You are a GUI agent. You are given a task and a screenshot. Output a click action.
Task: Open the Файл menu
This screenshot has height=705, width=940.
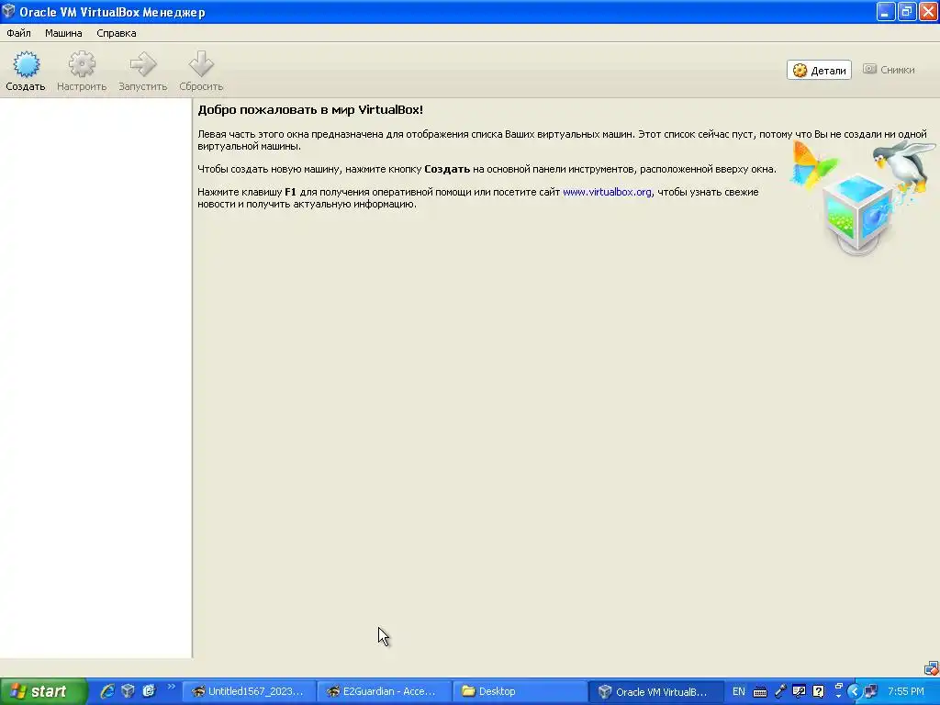[x=18, y=33]
